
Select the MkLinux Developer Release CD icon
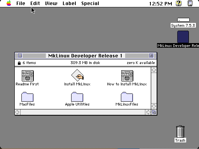click(x=183, y=37)
